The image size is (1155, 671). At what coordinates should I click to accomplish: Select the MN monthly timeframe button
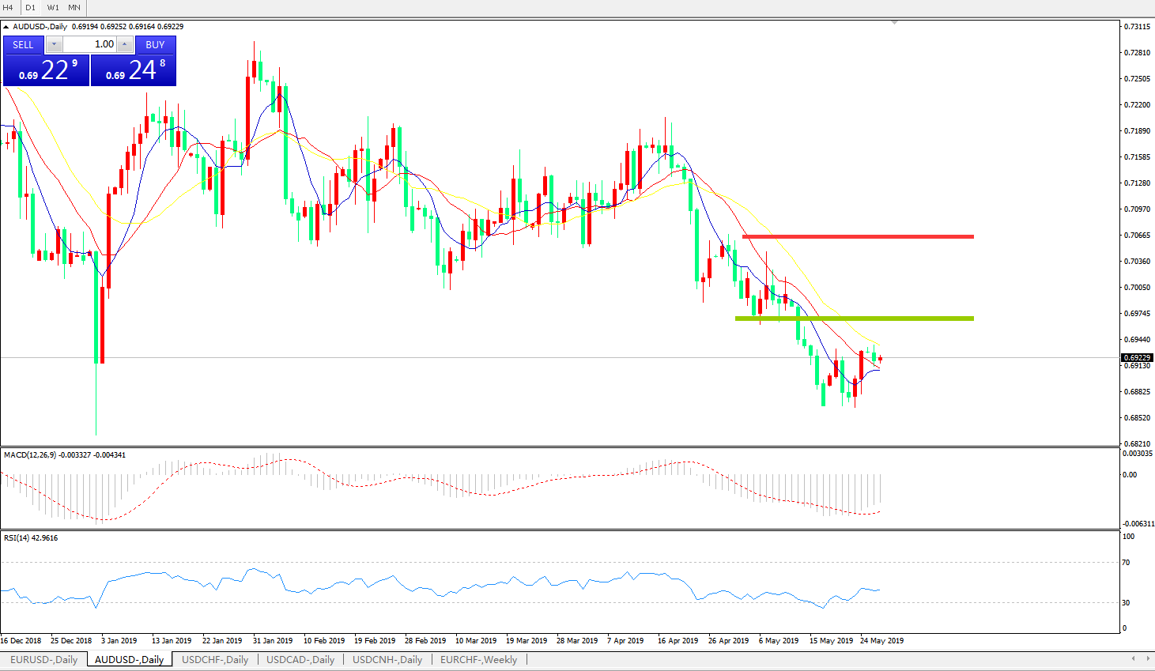[x=74, y=7]
